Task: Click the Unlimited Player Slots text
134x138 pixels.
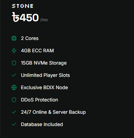Action: [x=45, y=75]
